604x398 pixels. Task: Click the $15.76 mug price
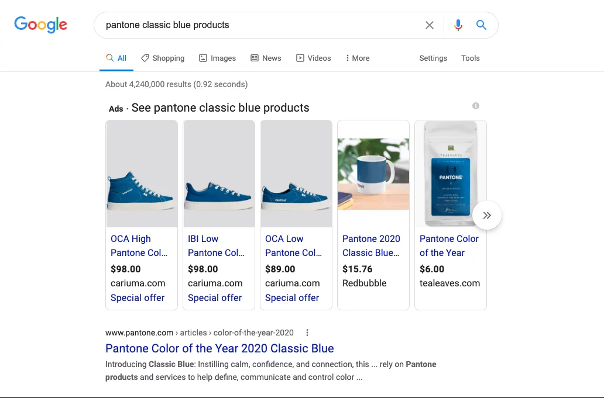358,269
